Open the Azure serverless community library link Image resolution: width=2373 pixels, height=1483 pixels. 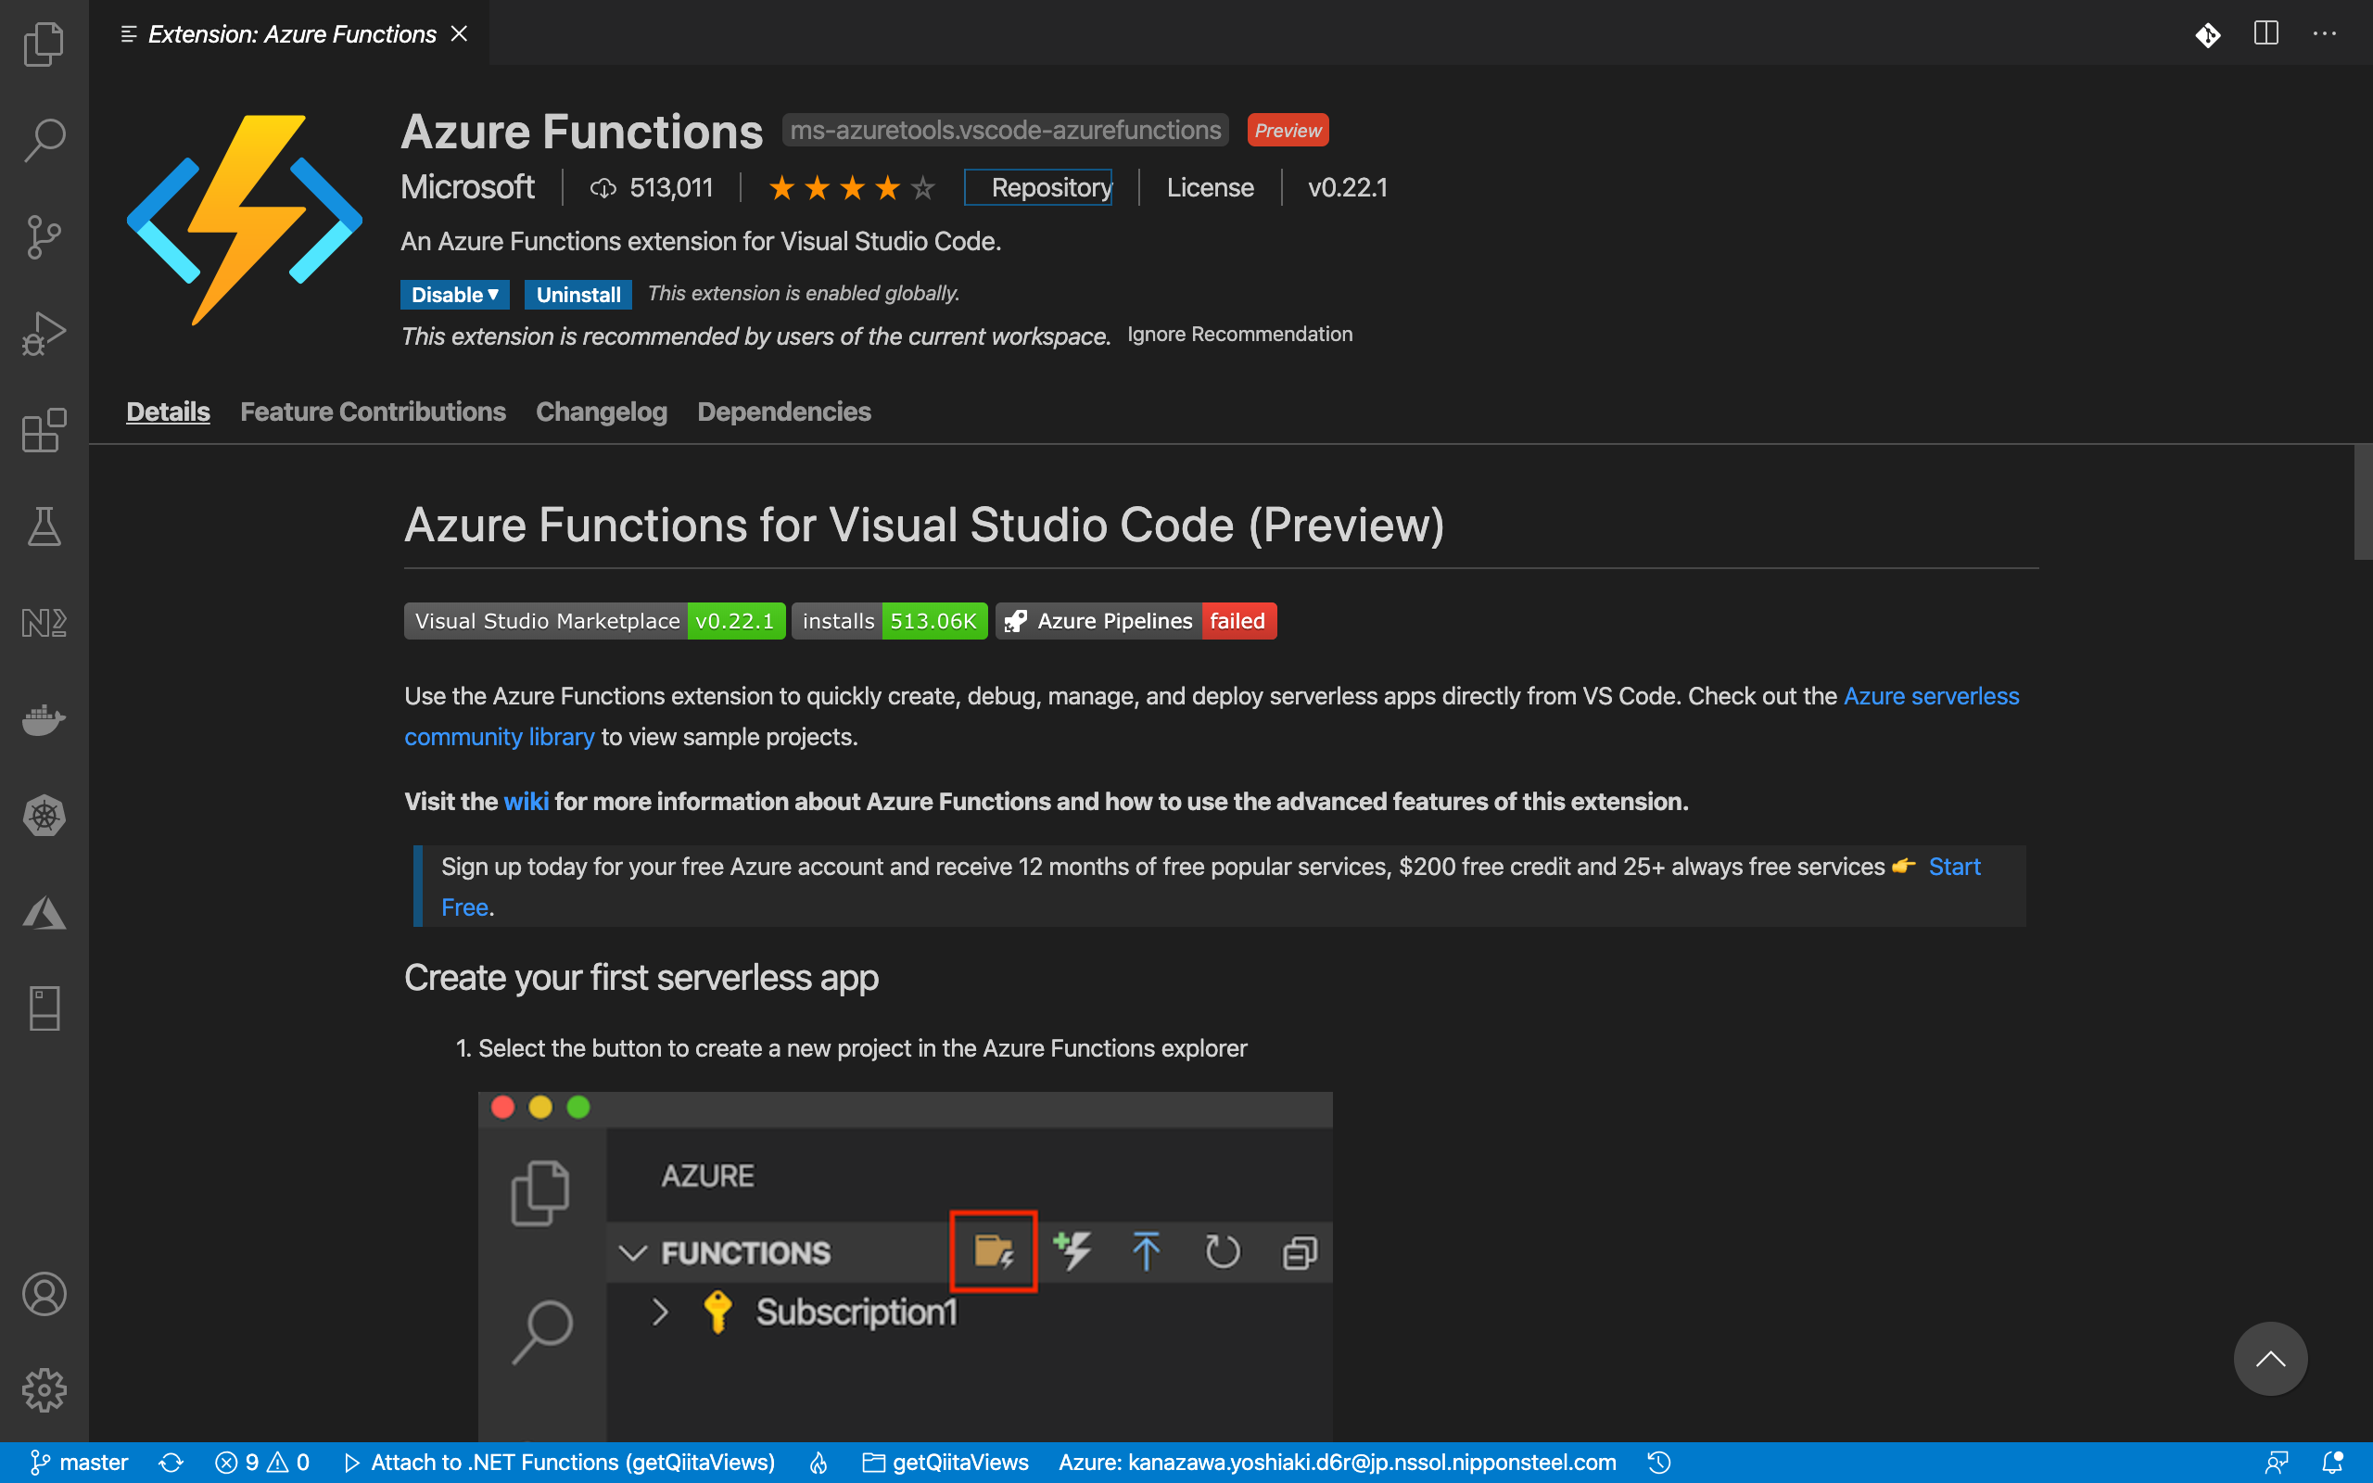pyautogui.click(x=1931, y=696)
